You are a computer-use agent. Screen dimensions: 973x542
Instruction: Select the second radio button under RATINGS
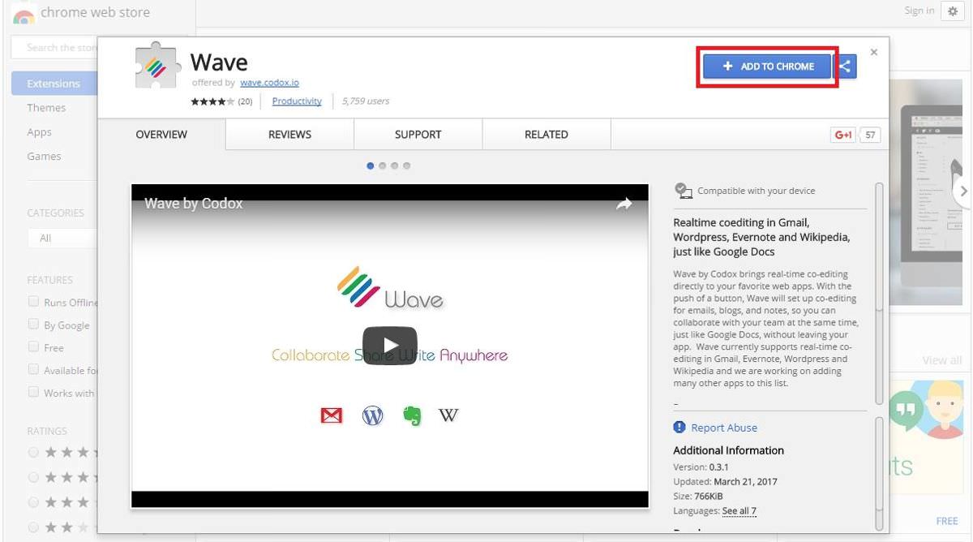click(33, 477)
